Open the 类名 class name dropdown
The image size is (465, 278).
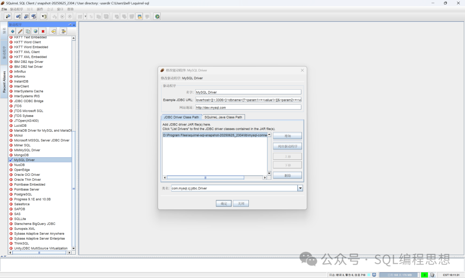point(300,188)
